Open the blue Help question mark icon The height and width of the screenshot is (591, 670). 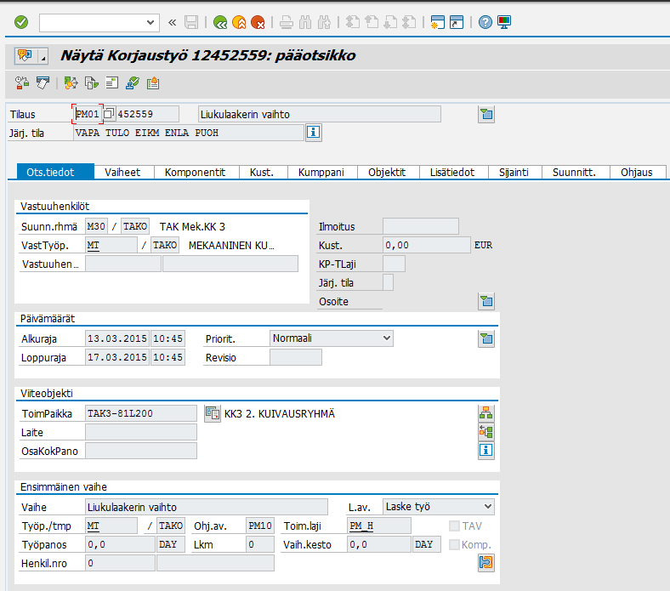(485, 22)
